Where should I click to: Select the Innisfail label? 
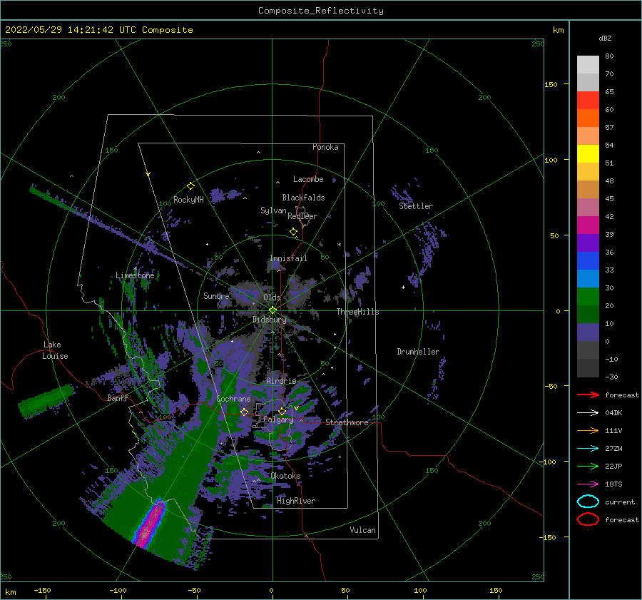(x=288, y=258)
